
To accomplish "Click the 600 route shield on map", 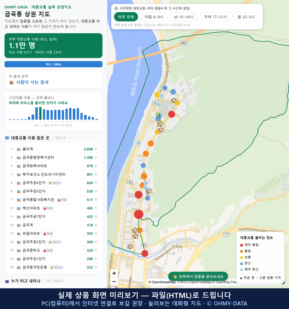I will coord(183,43).
